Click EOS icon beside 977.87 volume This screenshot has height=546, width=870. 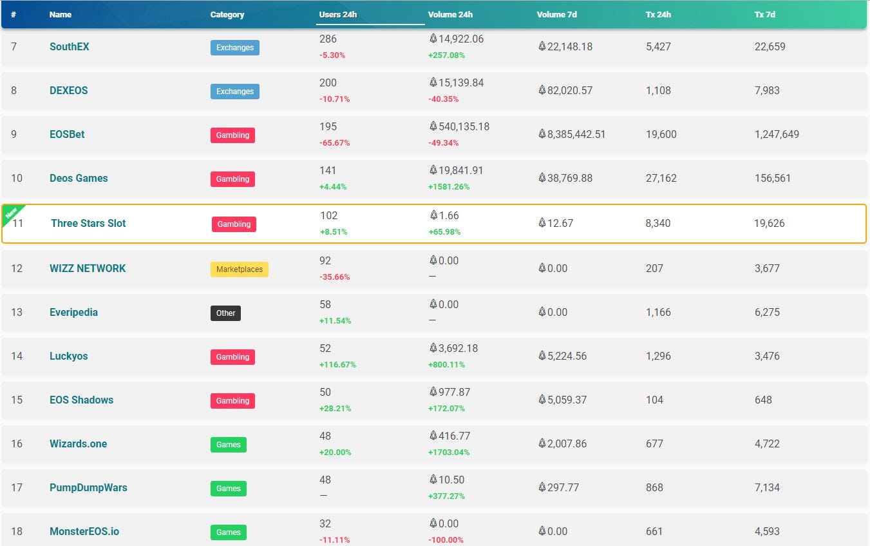[433, 392]
